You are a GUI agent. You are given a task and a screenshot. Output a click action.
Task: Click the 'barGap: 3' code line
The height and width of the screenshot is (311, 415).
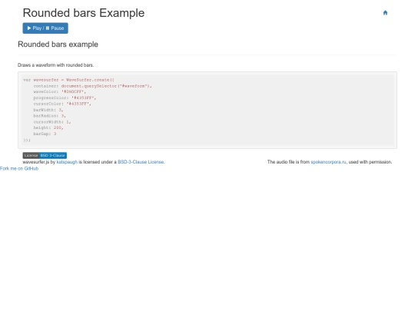click(45, 134)
